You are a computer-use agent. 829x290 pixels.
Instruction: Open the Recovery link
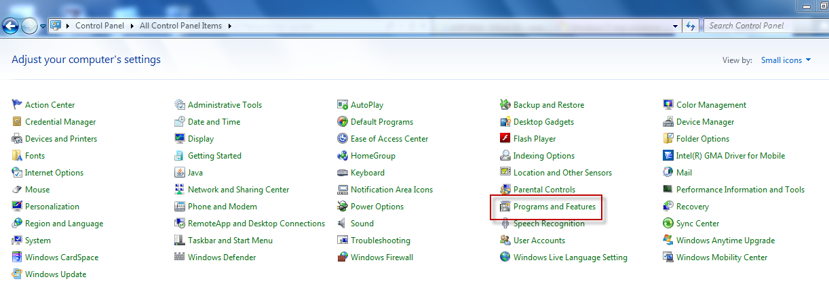(693, 206)
